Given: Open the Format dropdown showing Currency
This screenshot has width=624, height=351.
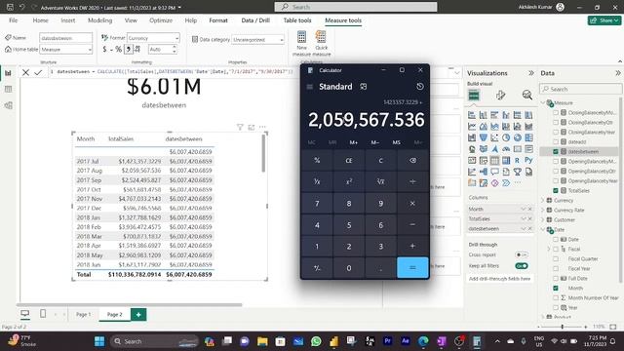Looking at the screenshot, I should pos(153,38).
